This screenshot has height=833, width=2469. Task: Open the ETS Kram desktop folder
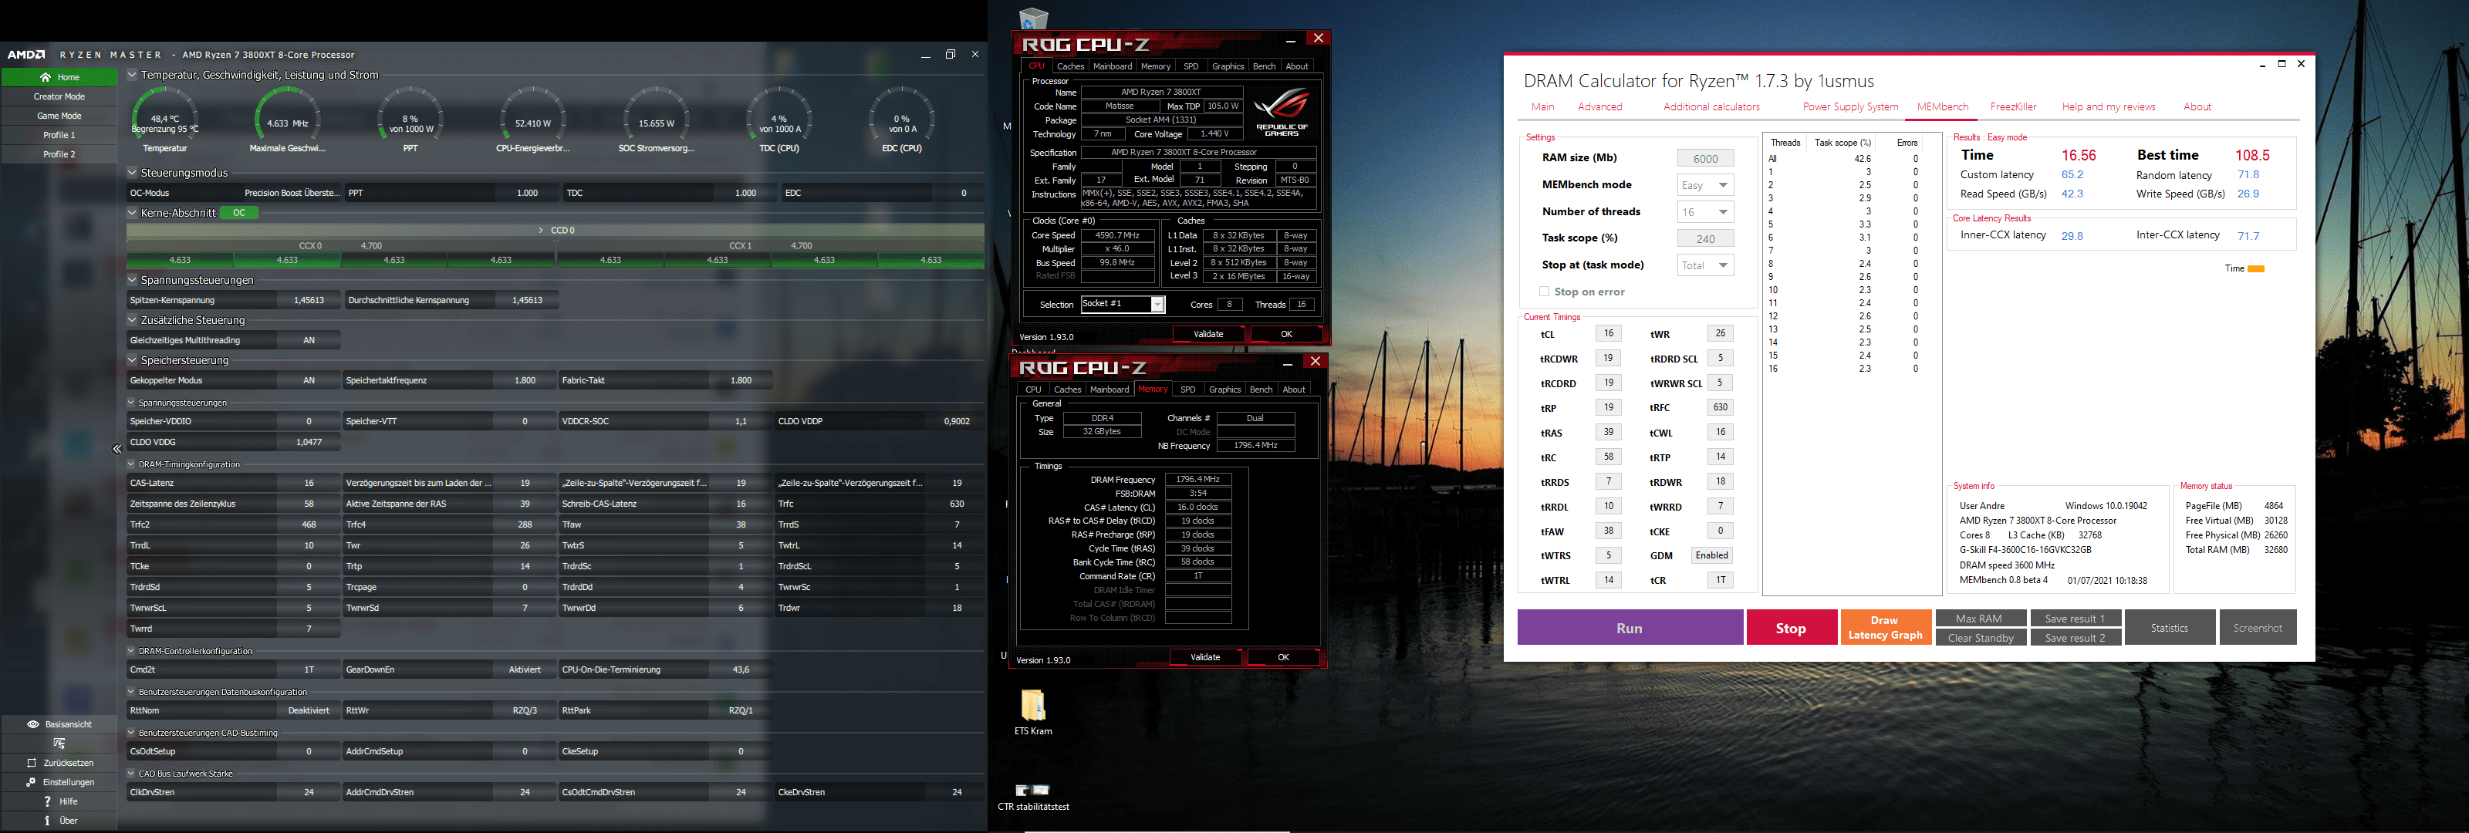pos(1033,707)
